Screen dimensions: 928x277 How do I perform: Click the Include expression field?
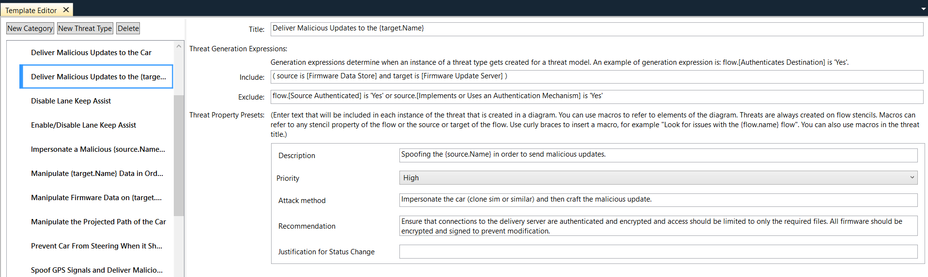coord(596,76)
